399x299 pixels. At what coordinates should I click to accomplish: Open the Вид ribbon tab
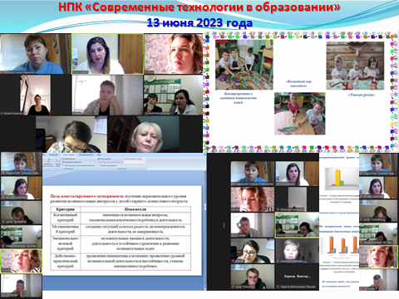coord(99,154)
